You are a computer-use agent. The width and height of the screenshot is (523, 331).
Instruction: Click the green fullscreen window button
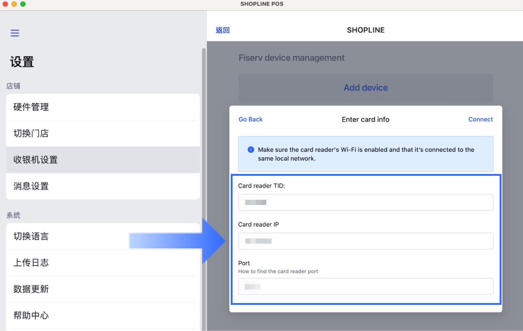tap(23, 4)
